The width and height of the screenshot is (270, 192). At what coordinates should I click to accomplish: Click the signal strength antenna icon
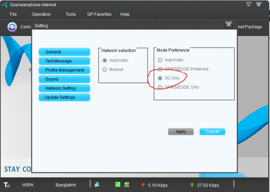(7, 185)
